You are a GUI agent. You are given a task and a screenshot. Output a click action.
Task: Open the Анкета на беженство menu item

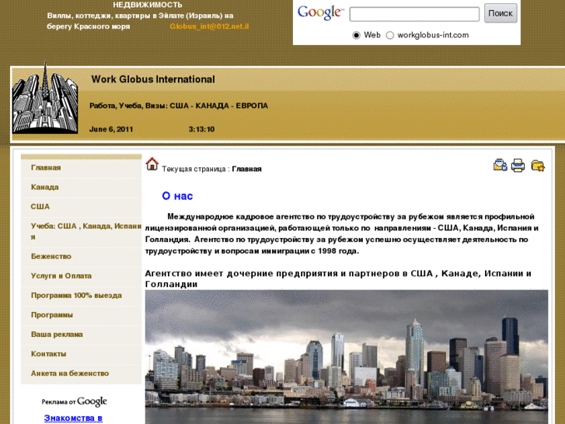point(82,373)
